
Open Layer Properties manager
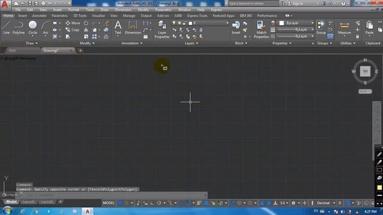tap(162, 29)
